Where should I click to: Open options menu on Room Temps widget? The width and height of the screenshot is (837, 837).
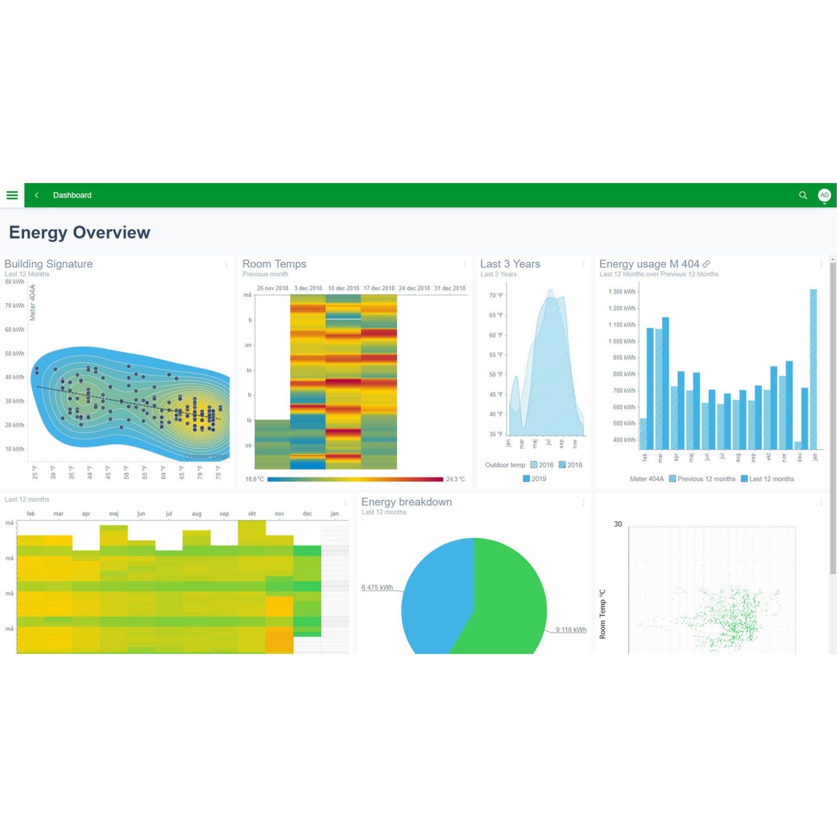click(463, 265)
